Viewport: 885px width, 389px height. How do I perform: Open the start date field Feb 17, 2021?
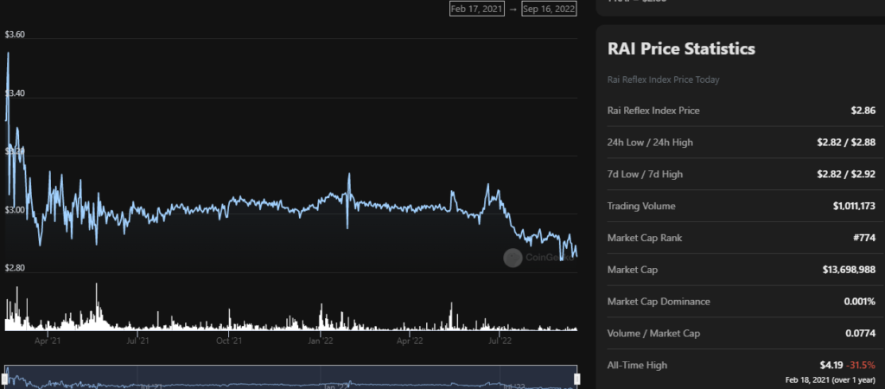[x=476, y=9]
